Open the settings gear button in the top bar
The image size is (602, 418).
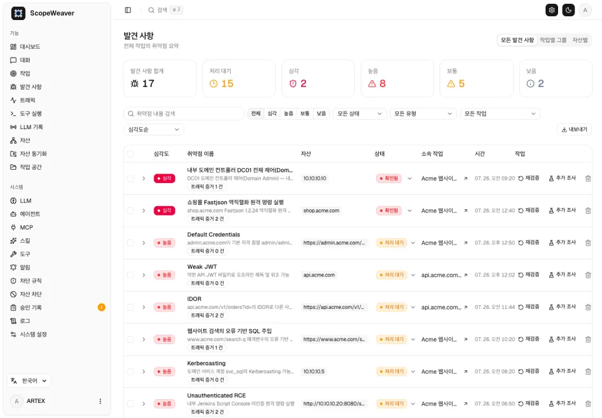552,10
